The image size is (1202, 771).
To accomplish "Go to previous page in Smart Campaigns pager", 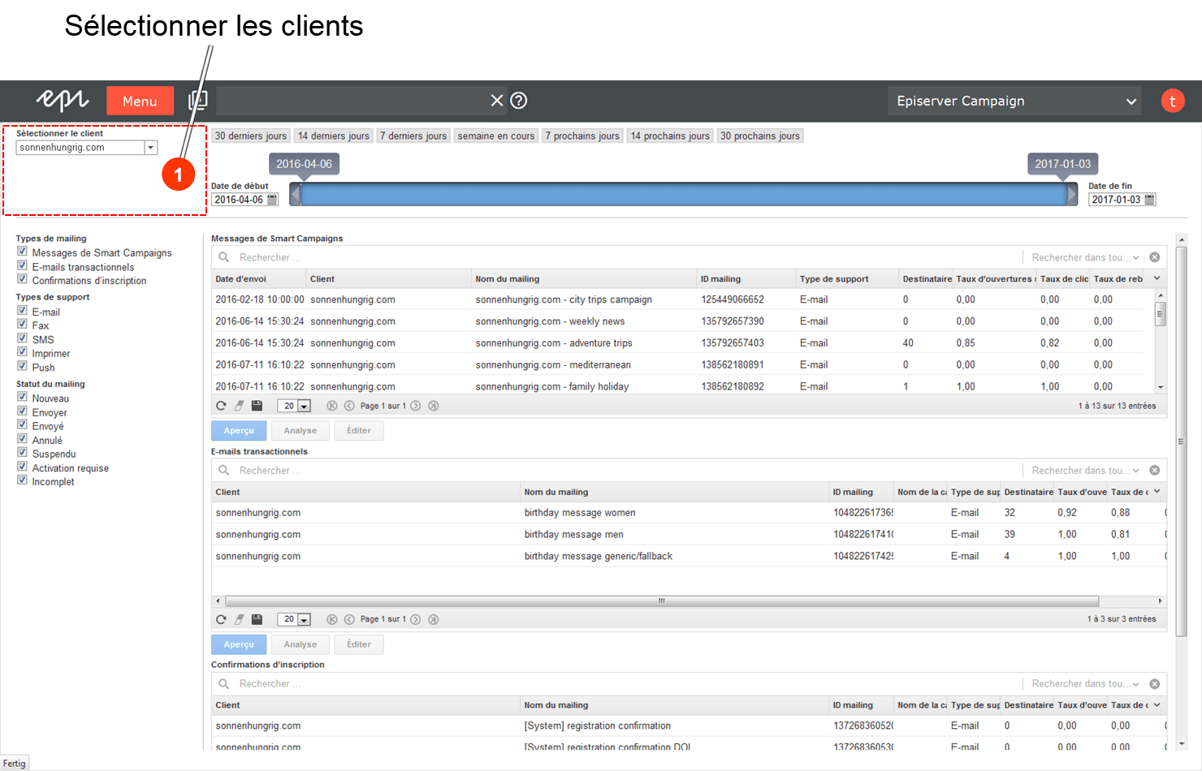I will [x=349, y=406].
